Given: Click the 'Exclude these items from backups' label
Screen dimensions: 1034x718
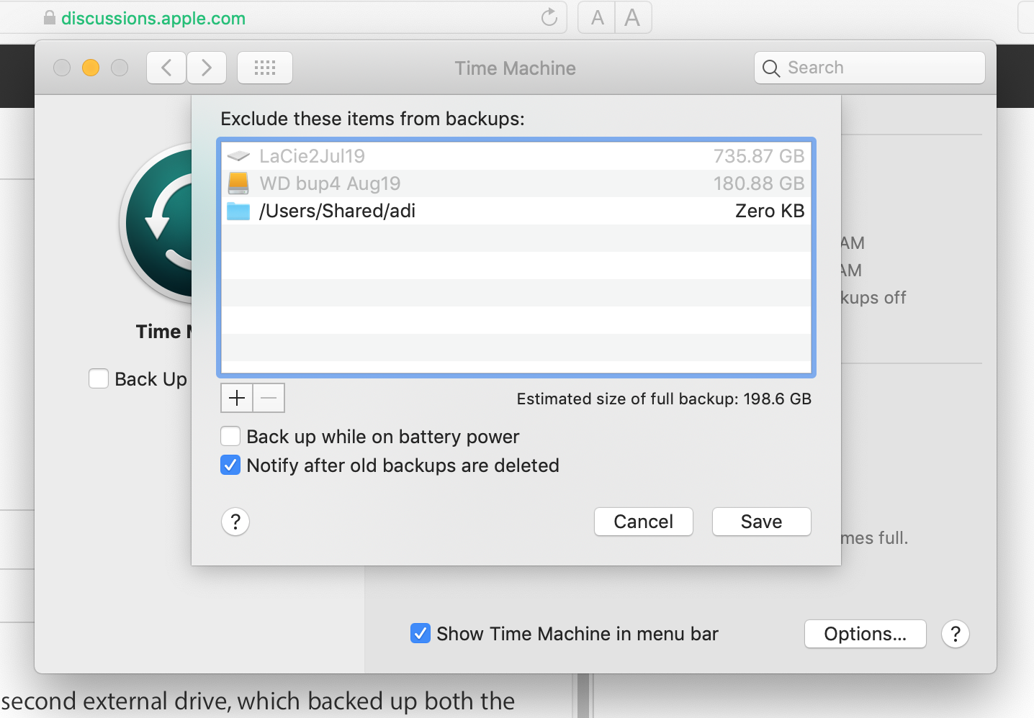Looking at the screenshot, I should pos(373,119).
